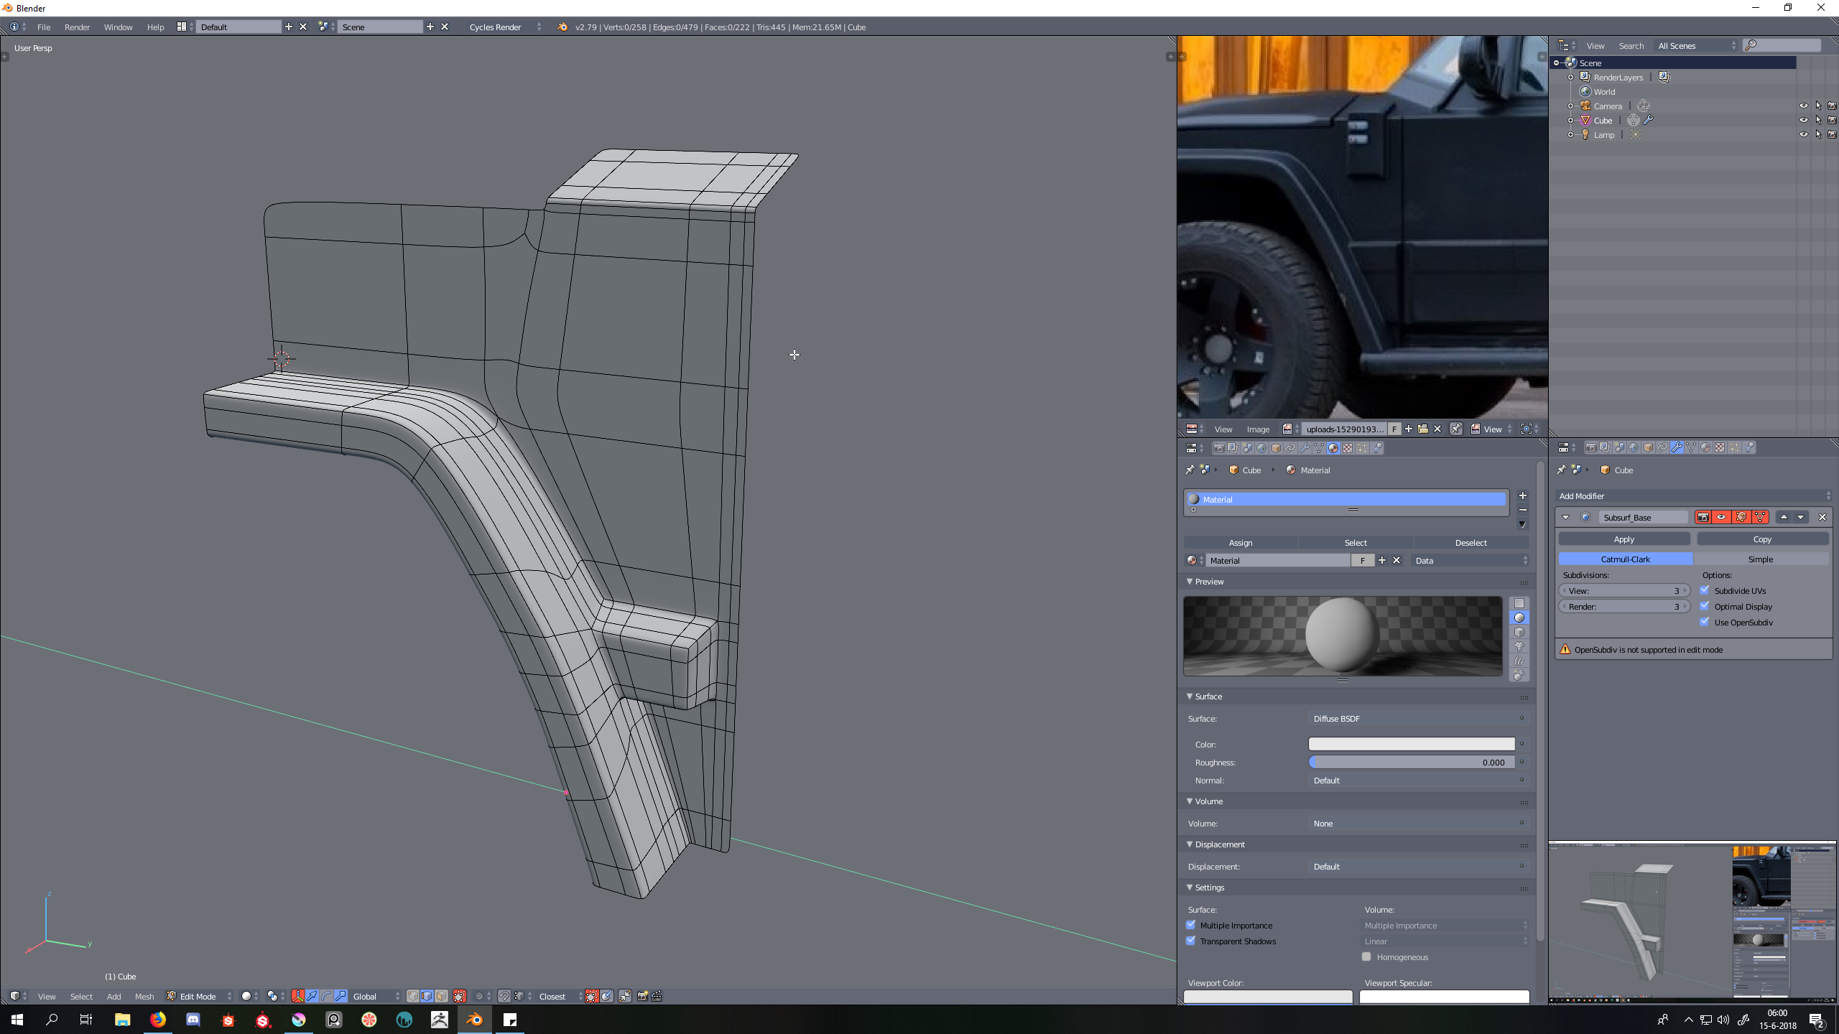Click the Roughness slider

coord(1411,763)
